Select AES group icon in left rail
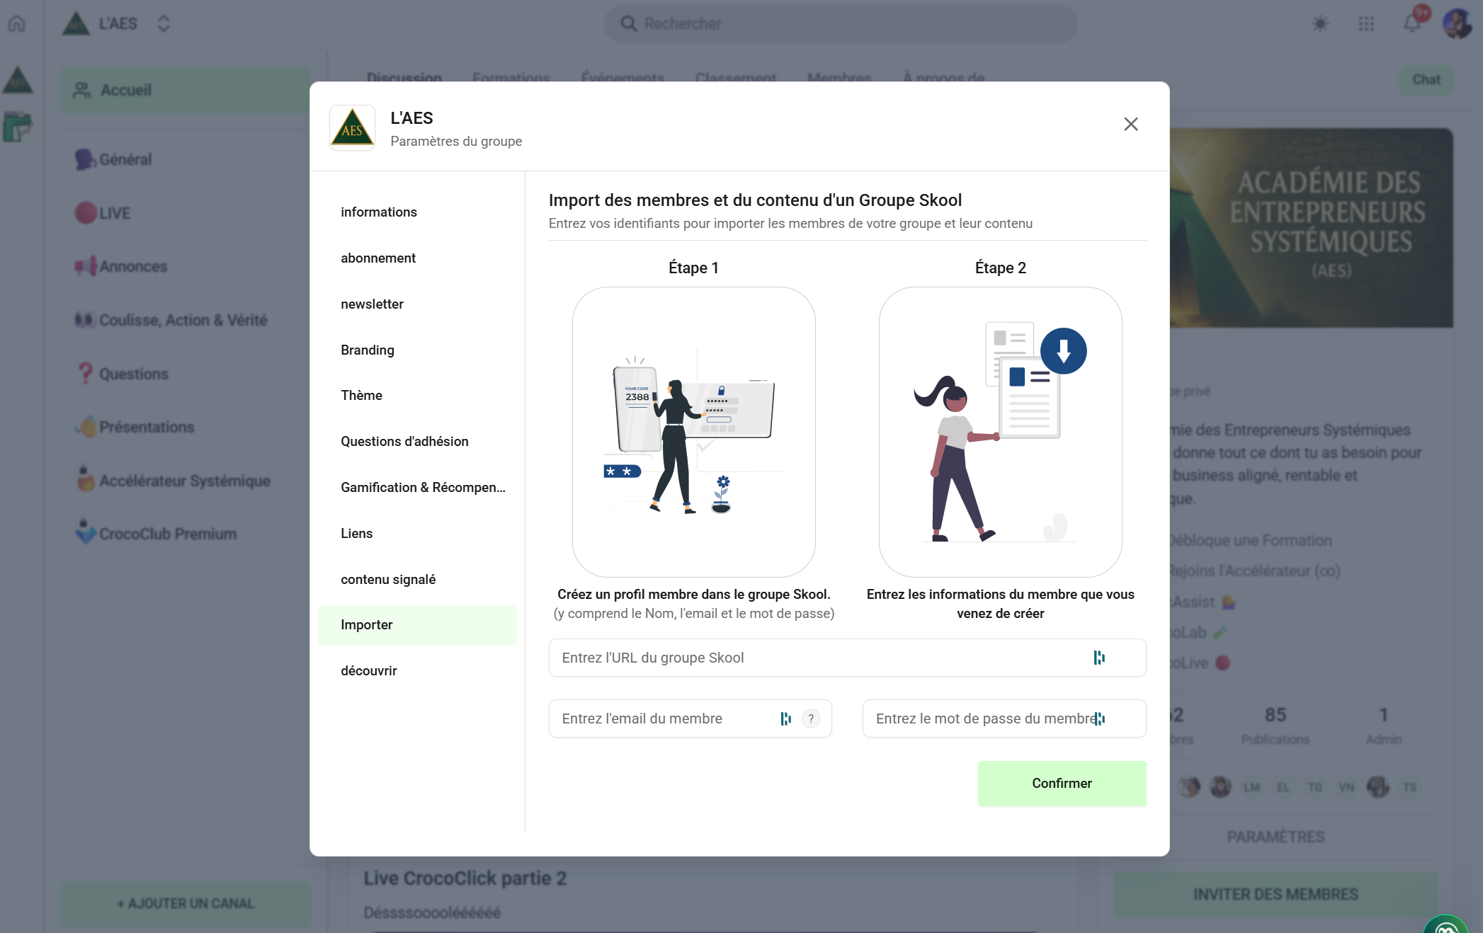 pos(18,81)
